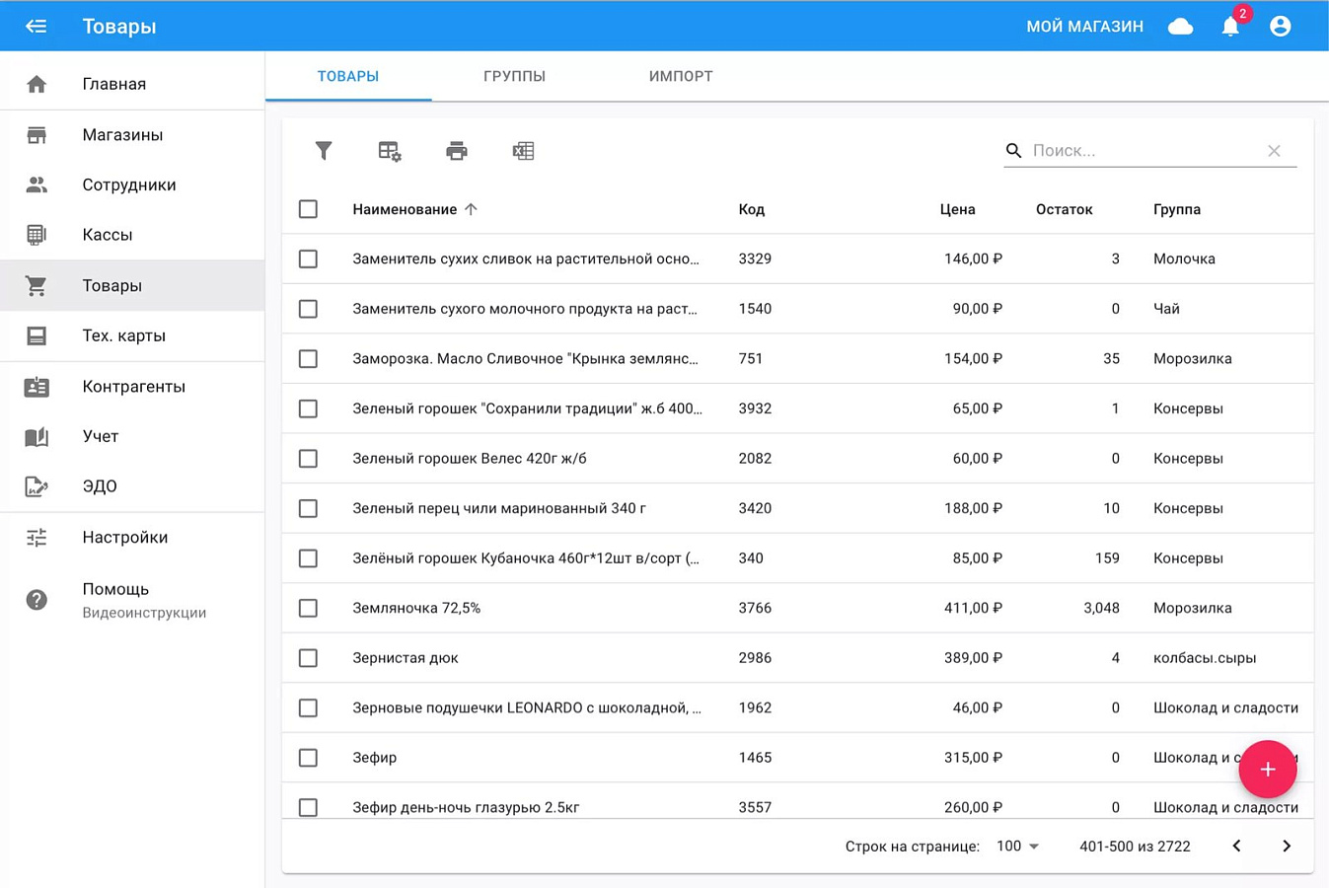Go to next page arrow

tap(1287, 846)
